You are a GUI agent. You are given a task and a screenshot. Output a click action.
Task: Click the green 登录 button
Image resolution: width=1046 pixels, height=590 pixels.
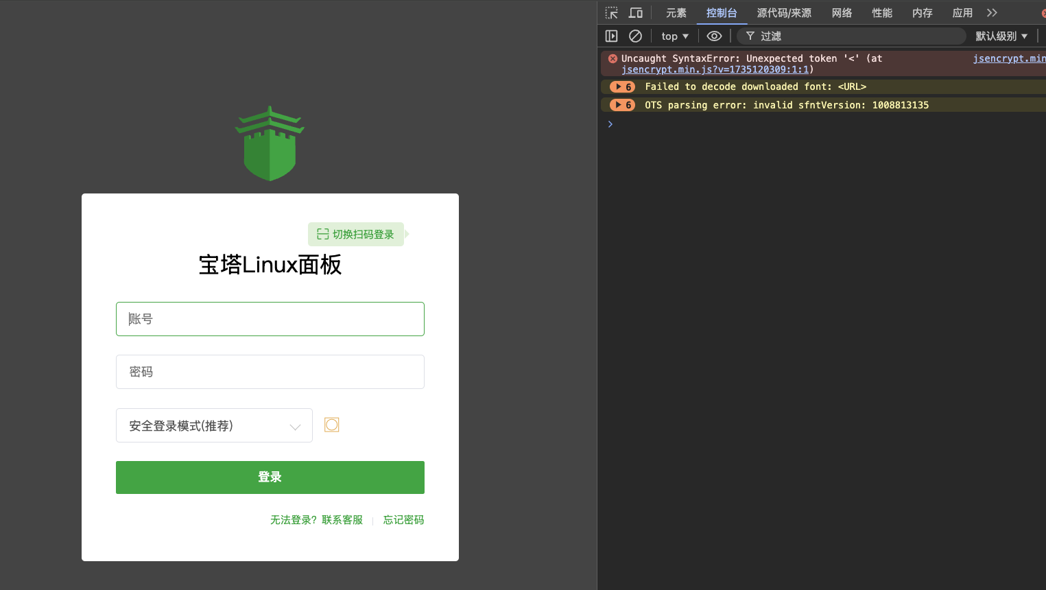pos(270,477)
